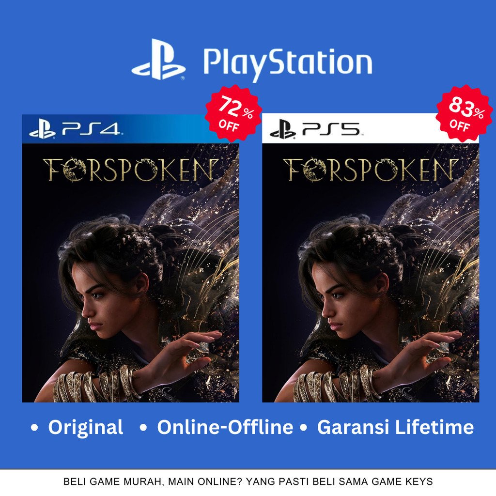The width and height of the screenshot is (496, 496).
Task: Click the Forspoken title on PS5 cover
Action: point(371,170)
